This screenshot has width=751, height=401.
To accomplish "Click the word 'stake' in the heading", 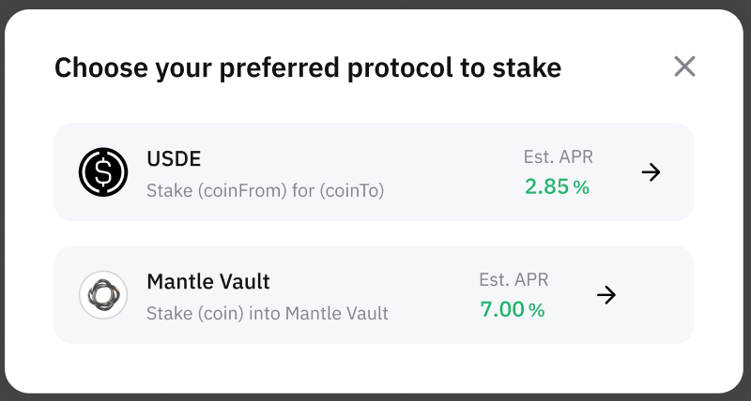I will 527,67.
